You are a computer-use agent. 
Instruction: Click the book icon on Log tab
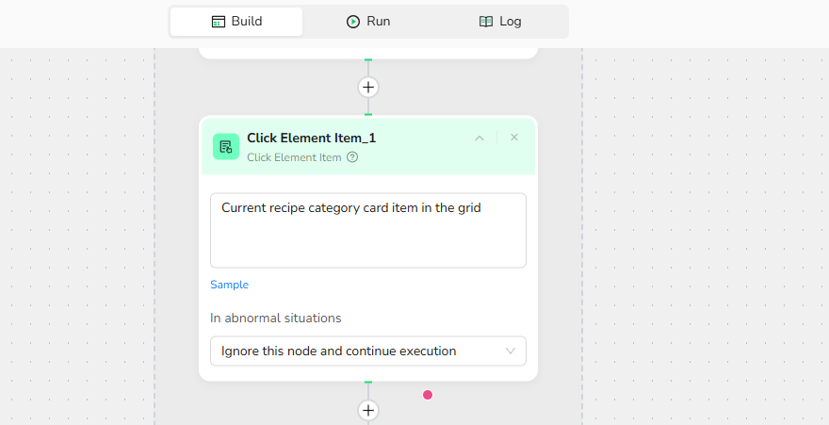point(486,22)
